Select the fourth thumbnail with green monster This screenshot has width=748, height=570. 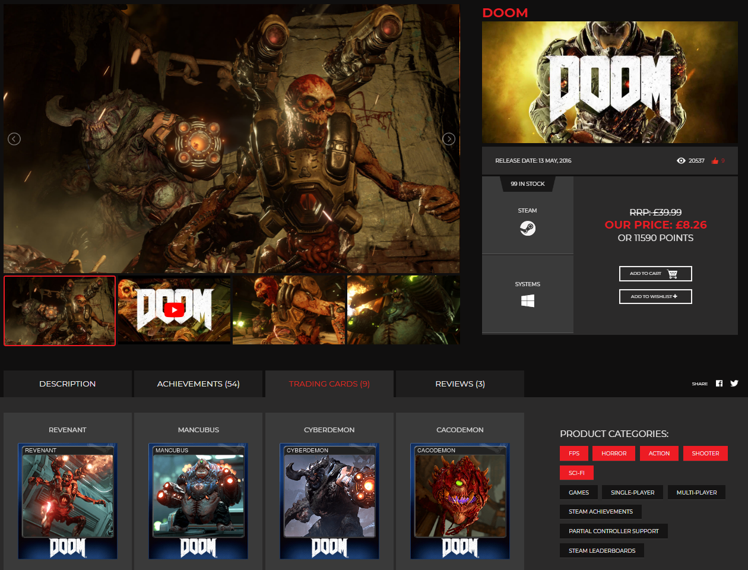404,310
